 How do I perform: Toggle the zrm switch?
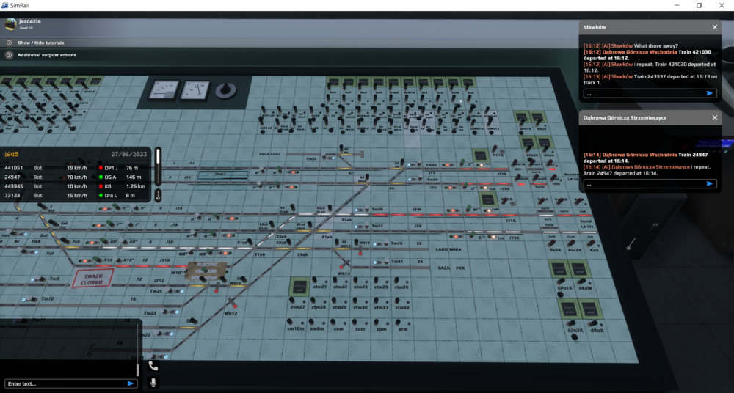point(398,322)
